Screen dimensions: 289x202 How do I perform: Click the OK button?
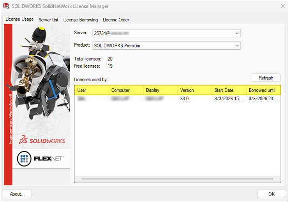(271, 194)
